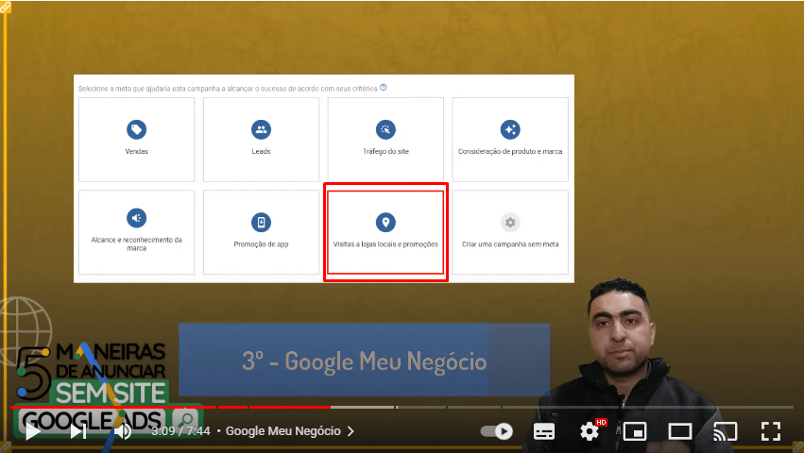Click the gray gear icon for campanha sem meta
This screenshot has height=453, width=804.
coord(510,223)
